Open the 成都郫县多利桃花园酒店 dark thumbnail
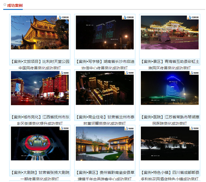The image size is (206, 182). coord(170,144)
